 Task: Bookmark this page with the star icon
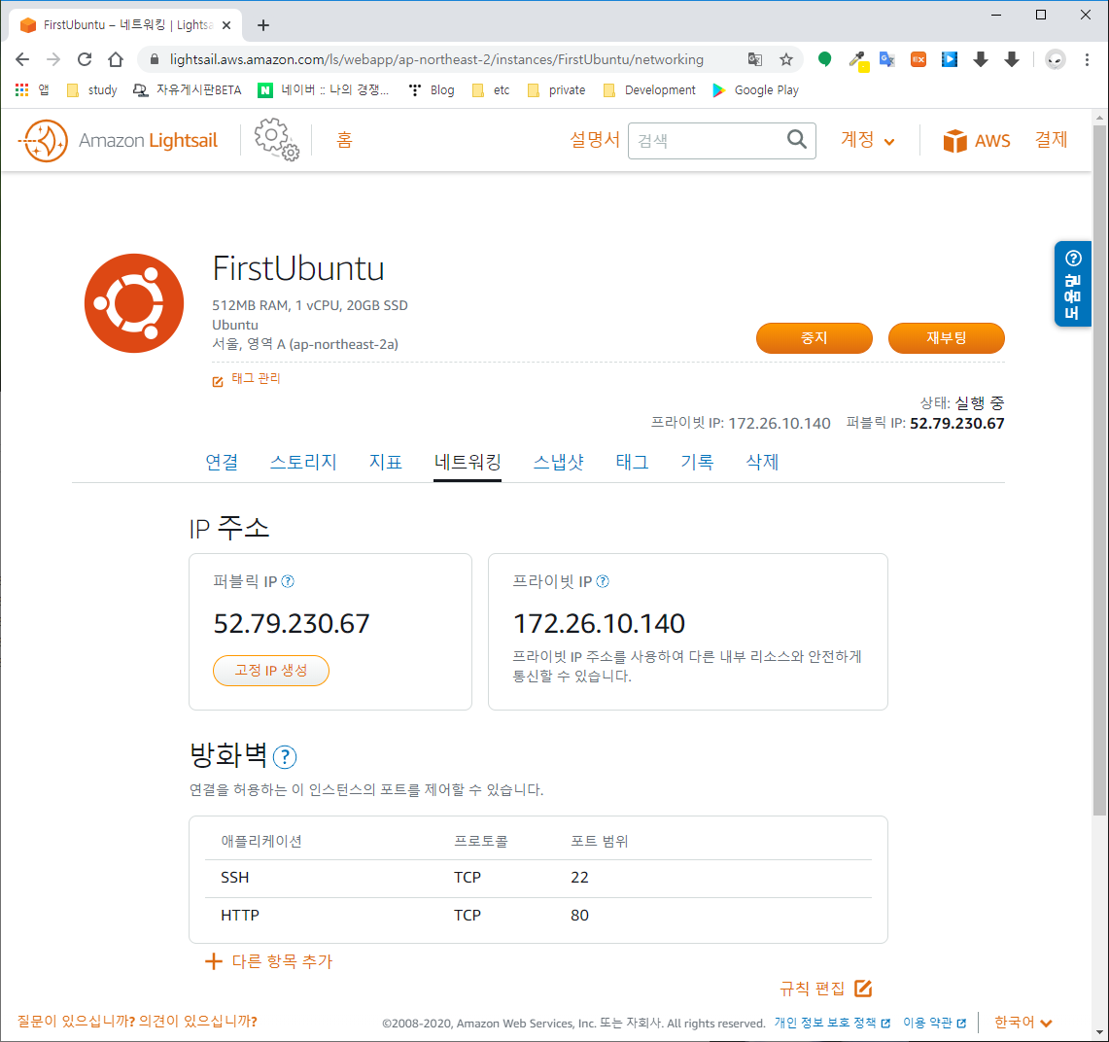785,59
